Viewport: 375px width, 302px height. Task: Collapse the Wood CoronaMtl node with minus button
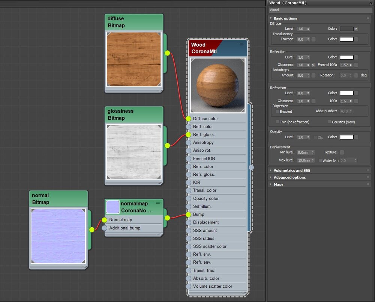point(241,44)
